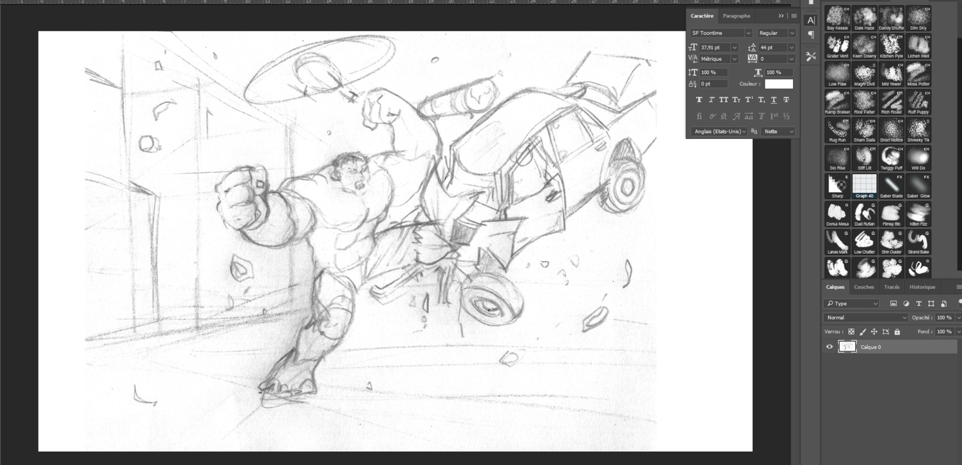Toggle prevent artboard auto-nesting lock
The width and height of the screenshot is (962, 465).
coord(886,331)
